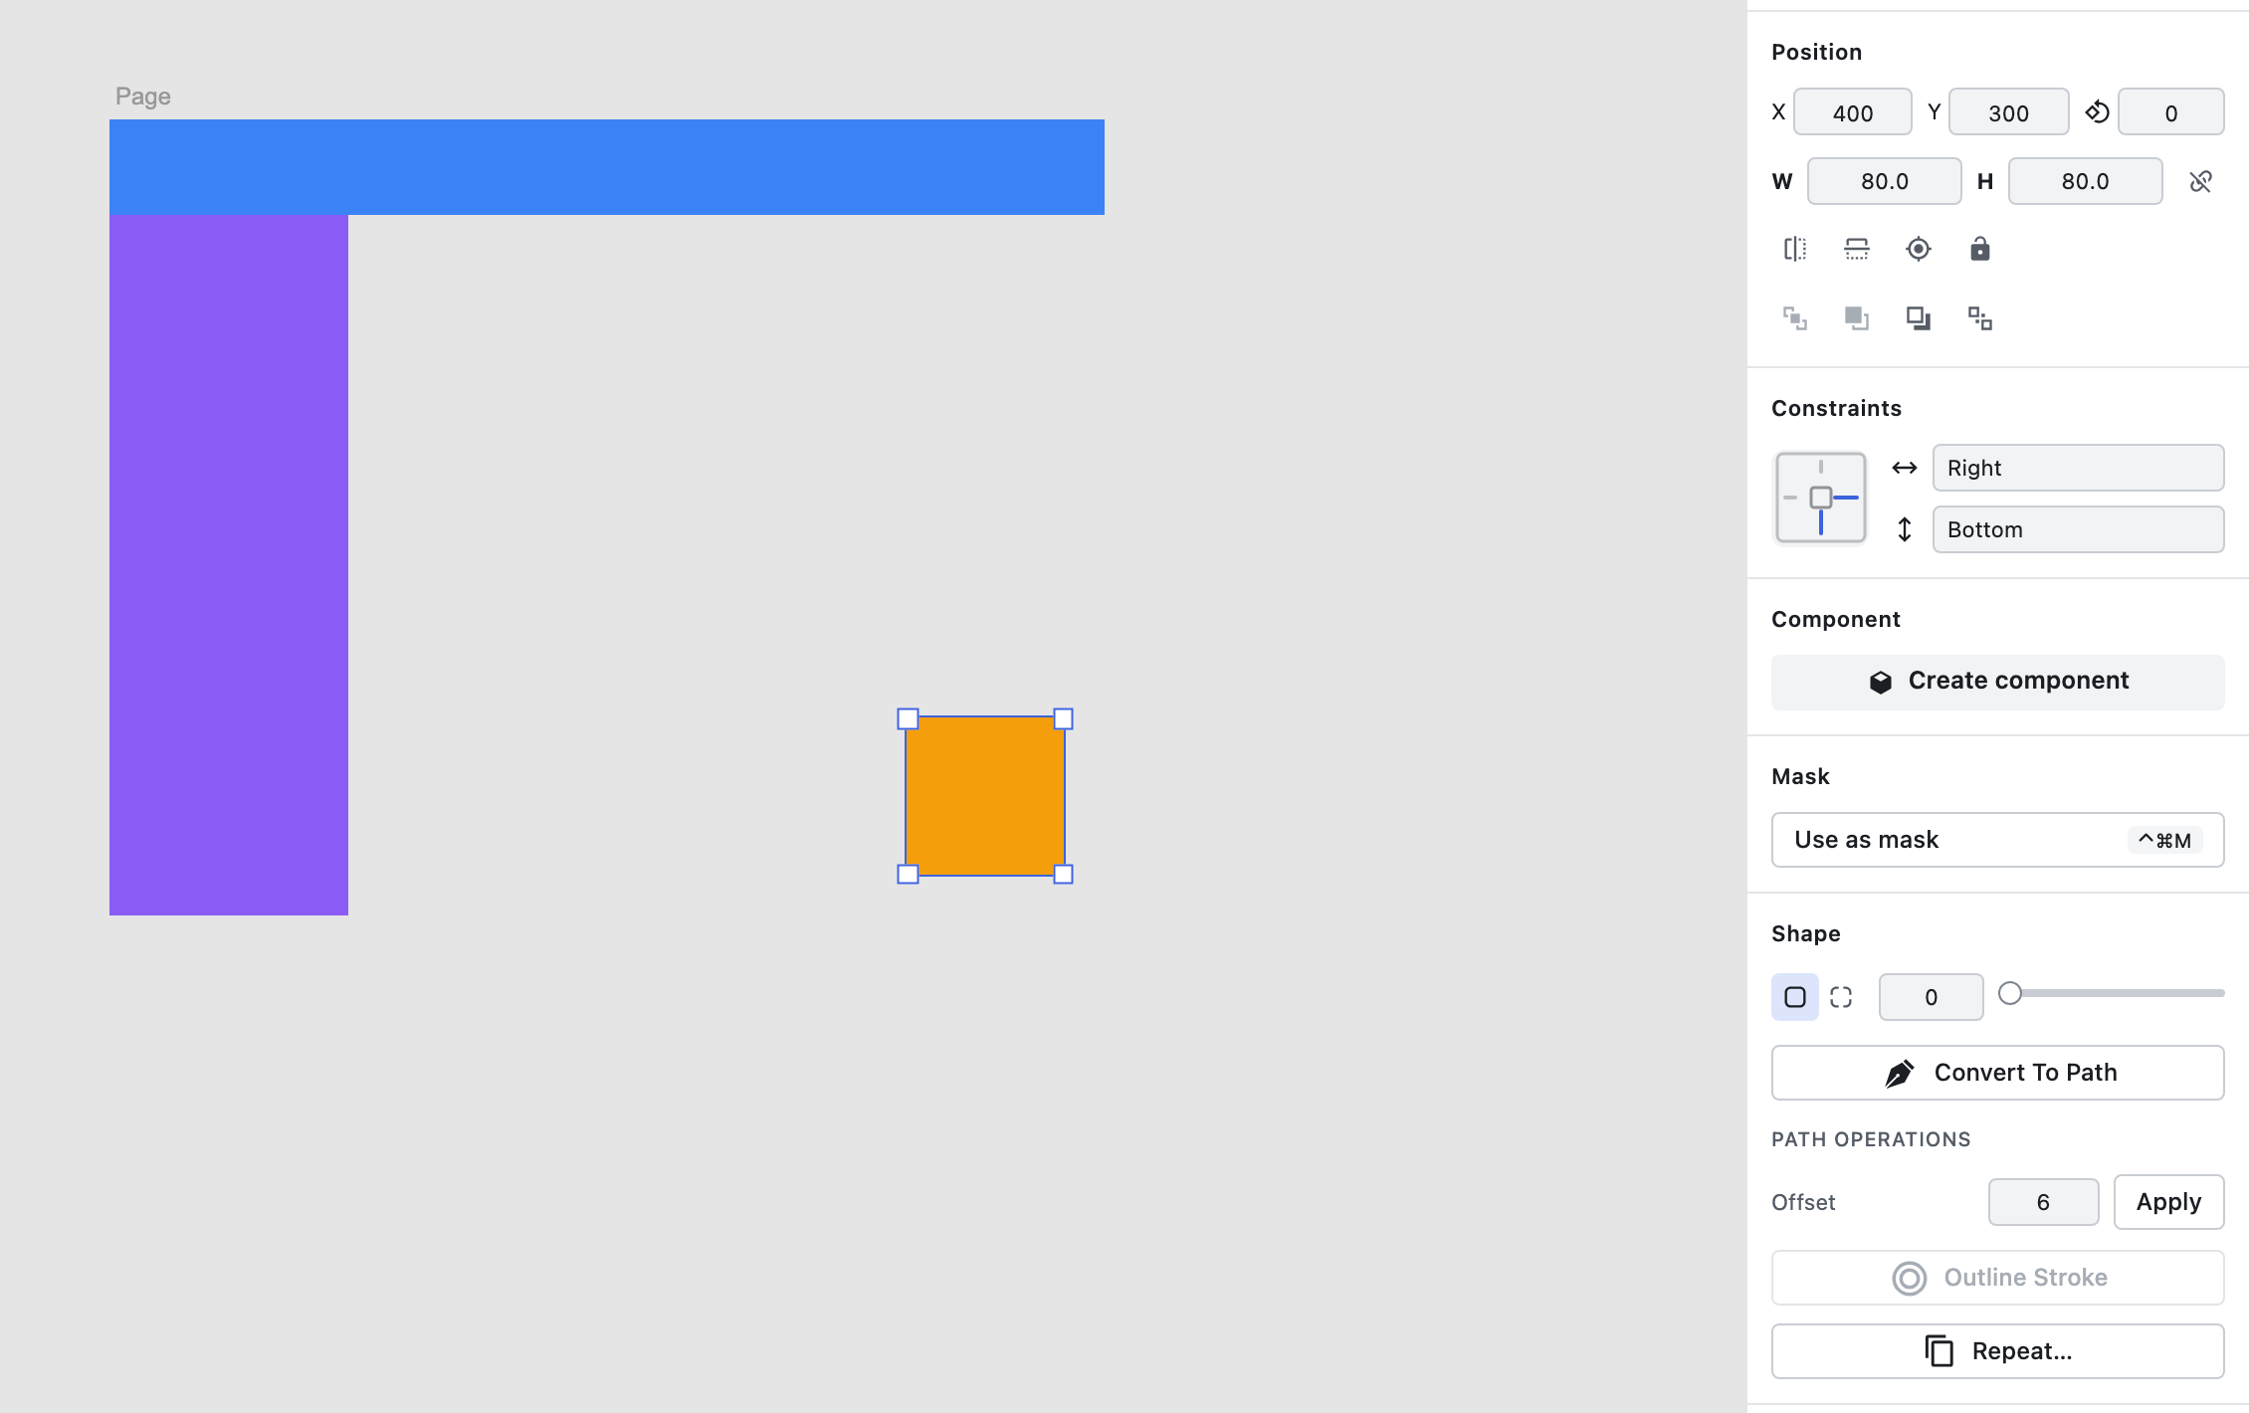
Task: Click the Use as mask button
Action: pos(1997,840)
